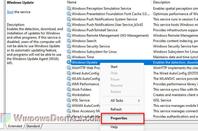Switch to the Extended tab

coord(15,126)
